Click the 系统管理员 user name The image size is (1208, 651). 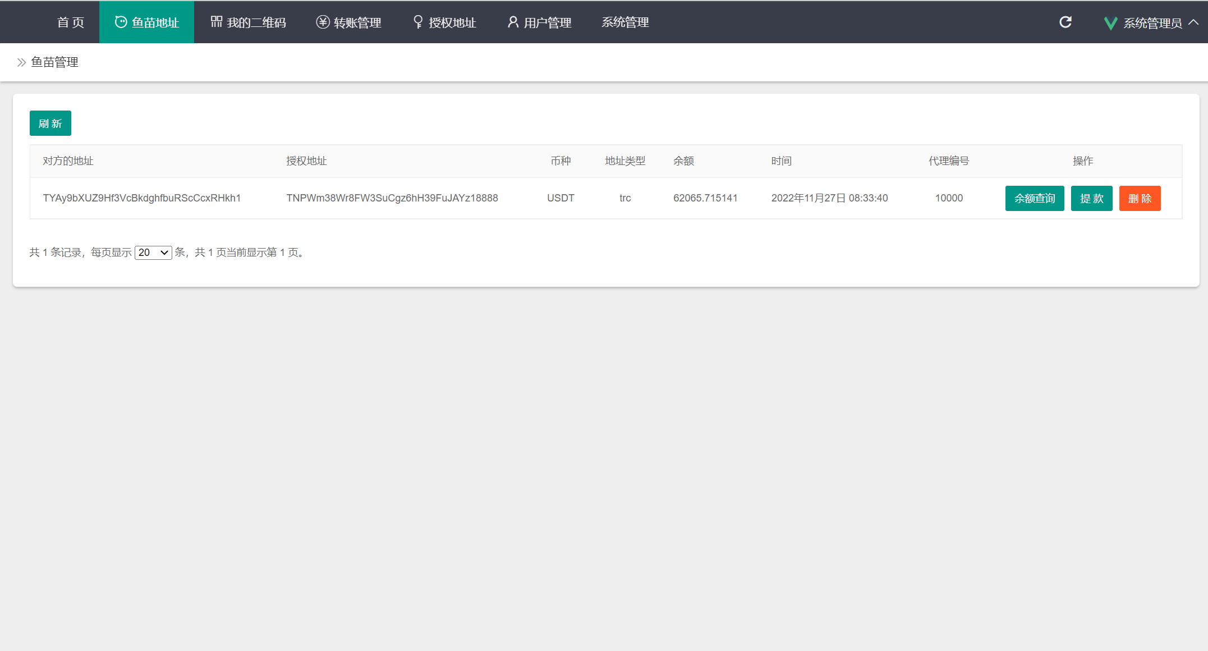tap(1152, 23)
